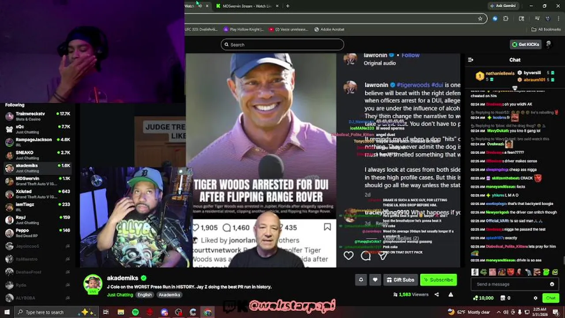This screenshot has width=565, height=318.
Task: Open the Adobe Acrobat bookmark
Action: 329,30
